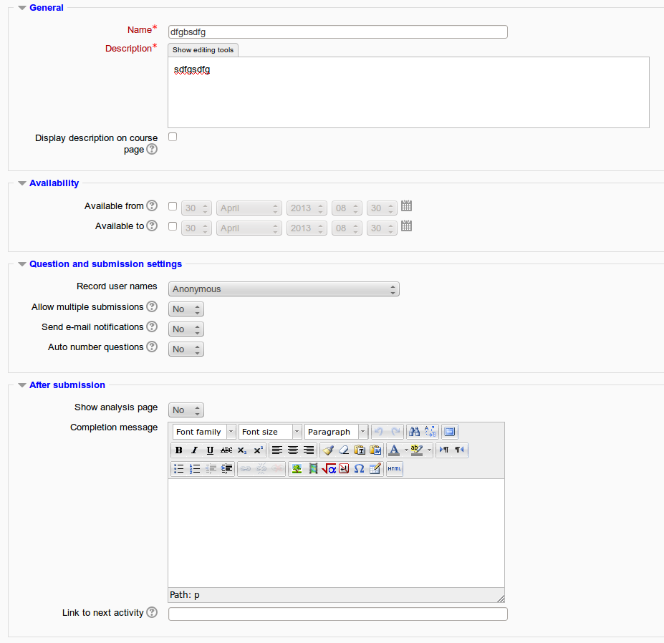Open the special character Omega picker
Image resolution: width=664 pixels, height=643 pixels.
tap(359, 468)
